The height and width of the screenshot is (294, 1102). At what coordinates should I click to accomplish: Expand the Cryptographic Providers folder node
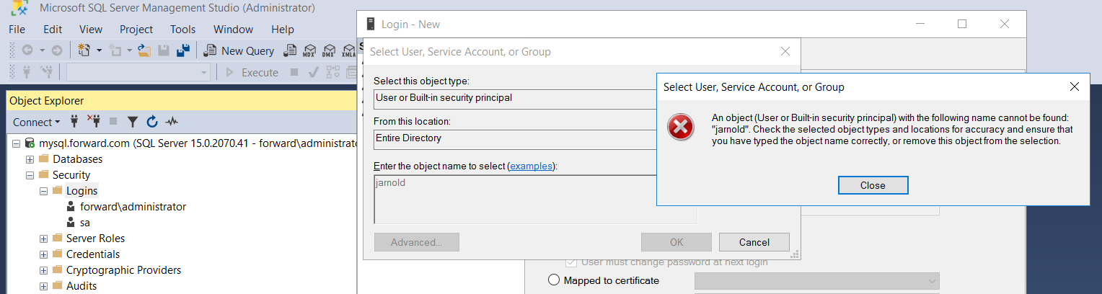click(43, 270)
